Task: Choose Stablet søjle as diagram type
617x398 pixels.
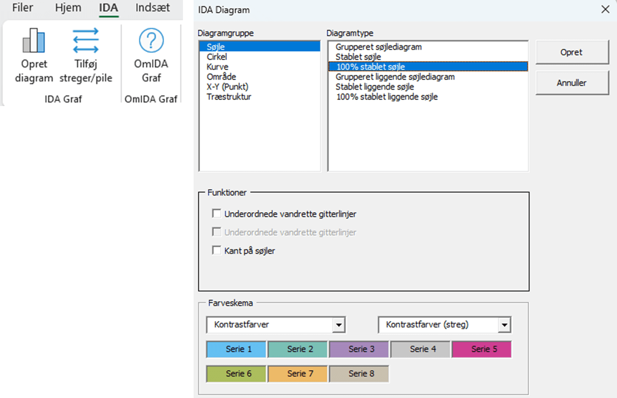Action: coord(358,56)
